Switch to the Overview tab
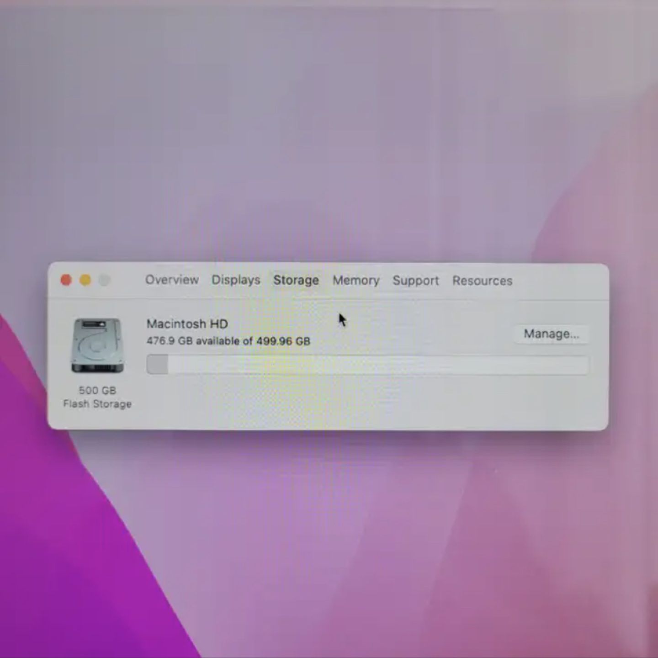Image resolution: width=658 pixels, height=658 pixels. 172,280
